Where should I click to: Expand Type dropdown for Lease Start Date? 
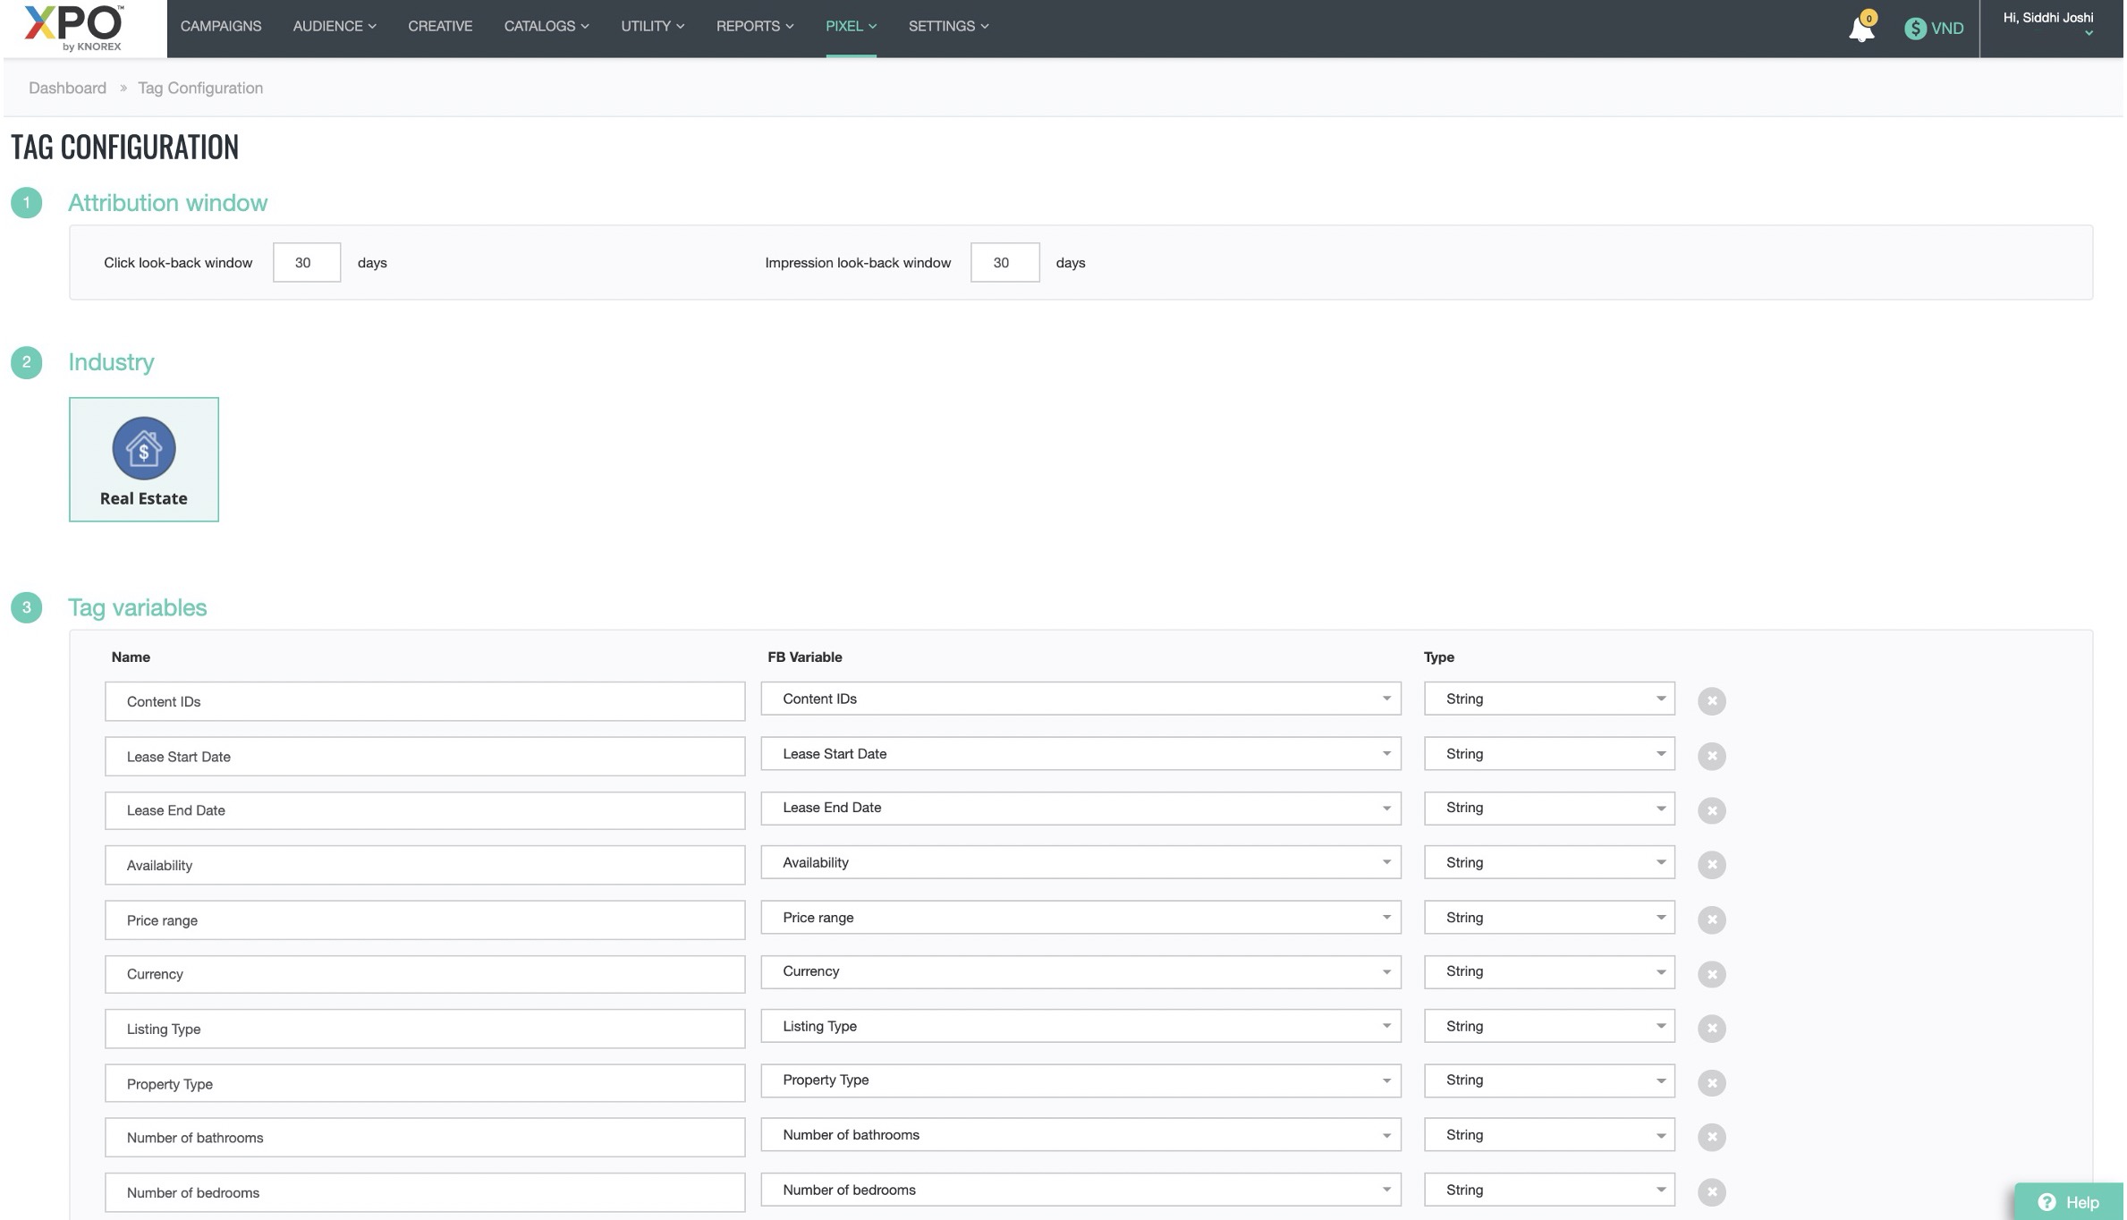point(1548,754)
